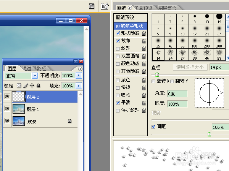The image size is (229, 171).
Task: Toggle Smoothing (平滑) checkbox
Action: (x=118, y=103)
